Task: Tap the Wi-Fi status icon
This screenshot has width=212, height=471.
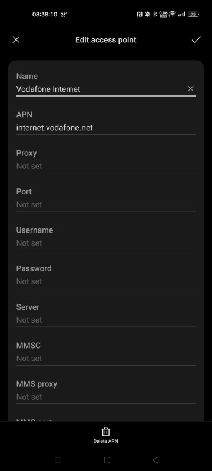Action: pyautogui.click(x=172, y=14)
